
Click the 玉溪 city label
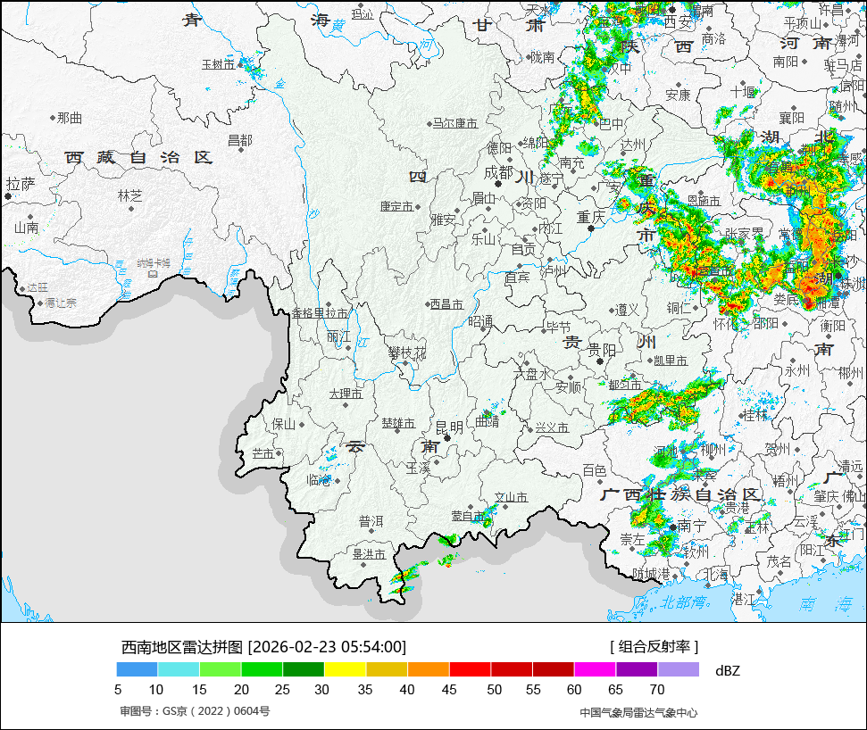click(418, 468)
